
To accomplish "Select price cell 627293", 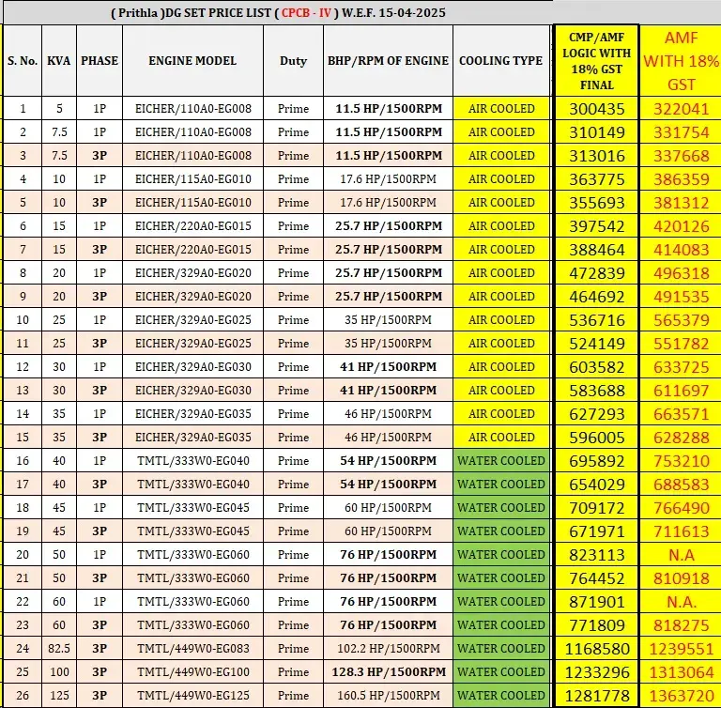I will (597, 413).
